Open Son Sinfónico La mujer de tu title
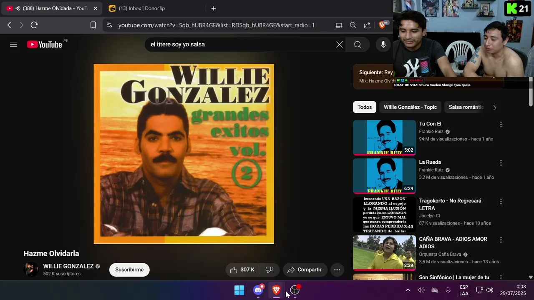The width and height of the screenshot is (534, 300). (454, 277)
